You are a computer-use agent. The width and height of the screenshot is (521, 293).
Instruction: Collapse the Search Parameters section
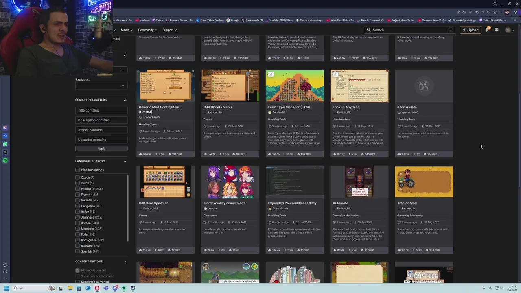click(125, 100)
